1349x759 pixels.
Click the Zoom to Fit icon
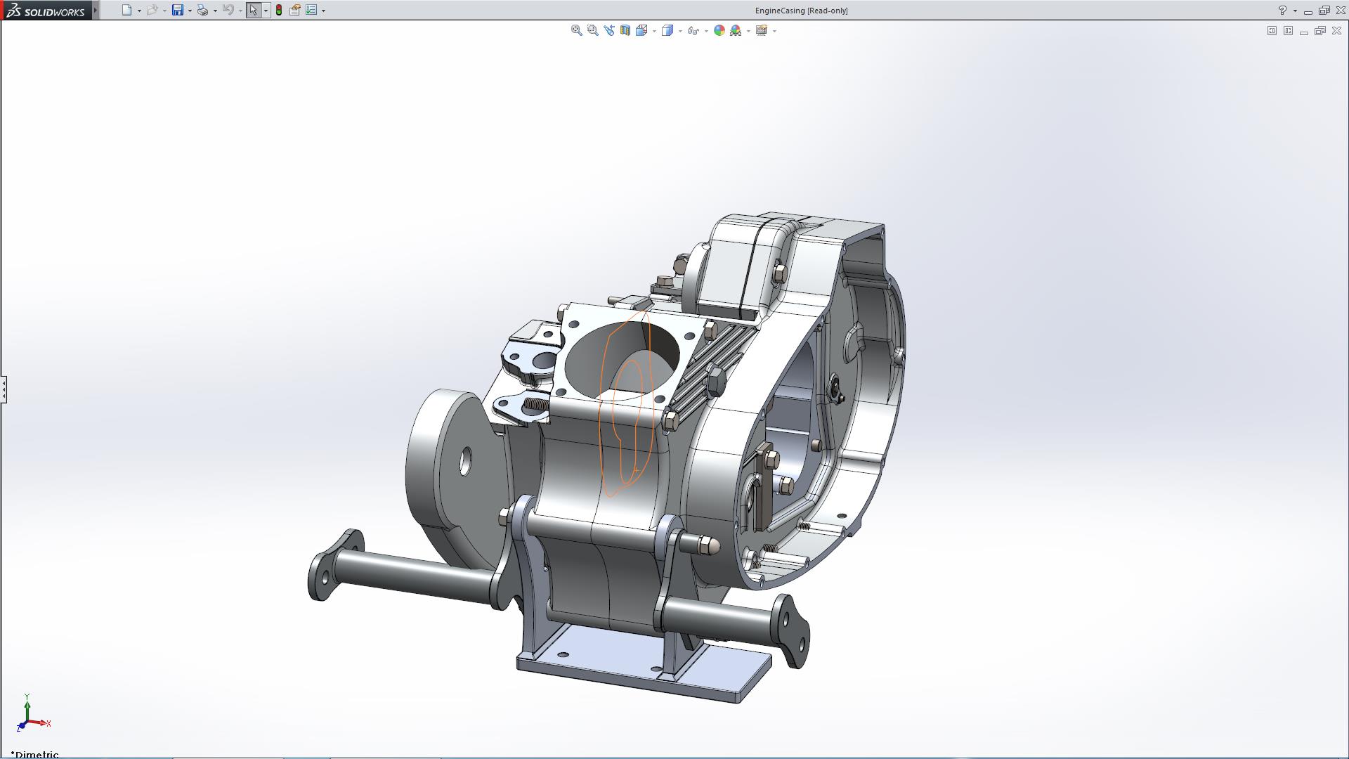tap(576, 30)
